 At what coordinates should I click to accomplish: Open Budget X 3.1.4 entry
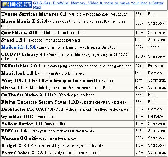coord(18,145)
